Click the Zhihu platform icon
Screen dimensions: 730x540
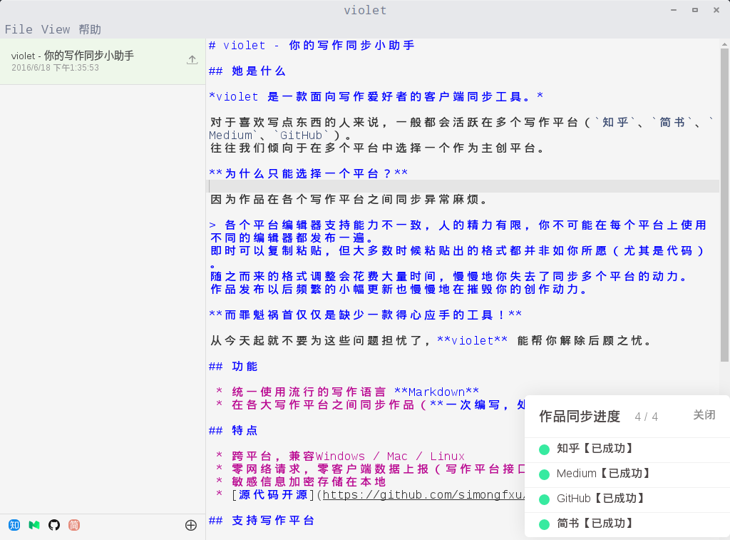[x=14, y=525]
